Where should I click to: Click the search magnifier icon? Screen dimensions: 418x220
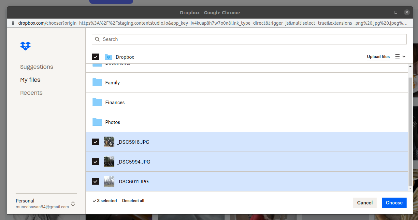tap(97, 39)
